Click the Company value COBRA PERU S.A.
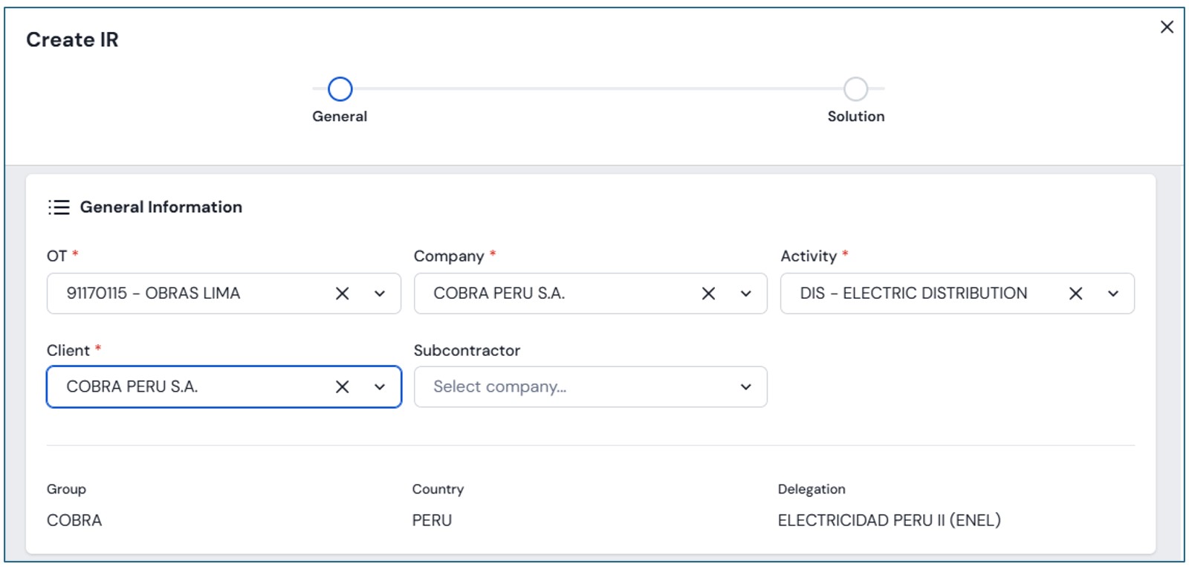Viewport: 1189px width, 567px height. 499,294
